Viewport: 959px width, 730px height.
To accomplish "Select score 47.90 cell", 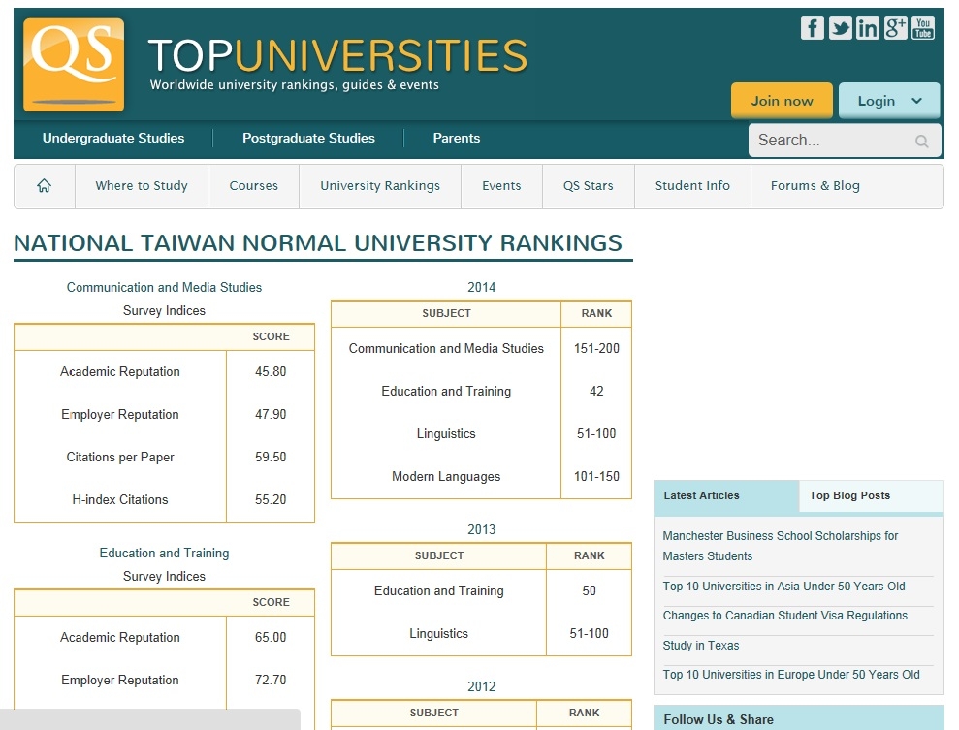I will click(x=271, y=415).
